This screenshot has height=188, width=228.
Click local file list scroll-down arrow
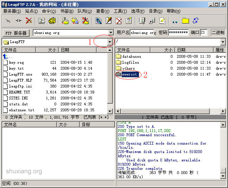tap(110, 111)
